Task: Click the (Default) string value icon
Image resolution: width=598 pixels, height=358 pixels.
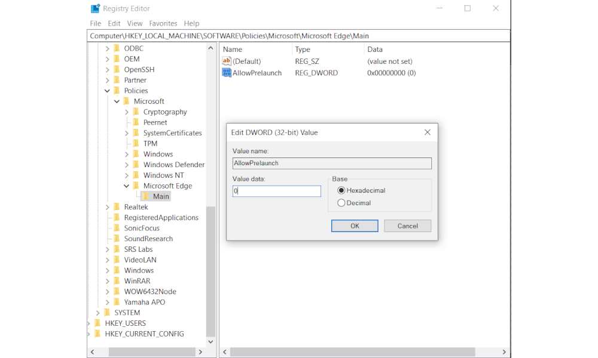Action: 227,61
